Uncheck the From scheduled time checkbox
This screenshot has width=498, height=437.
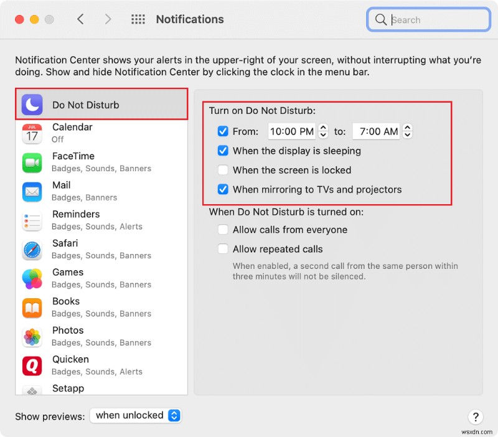pos(223,131)
